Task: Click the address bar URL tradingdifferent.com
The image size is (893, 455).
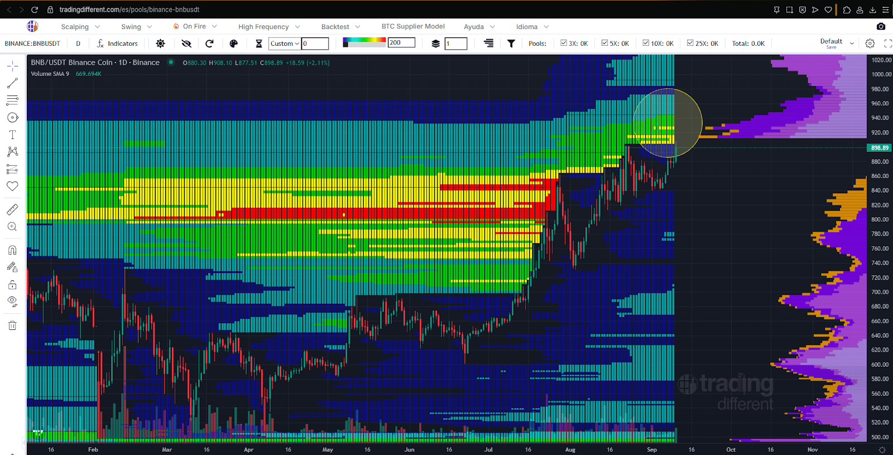Action: pyautogui.click(x=129, y=9)
